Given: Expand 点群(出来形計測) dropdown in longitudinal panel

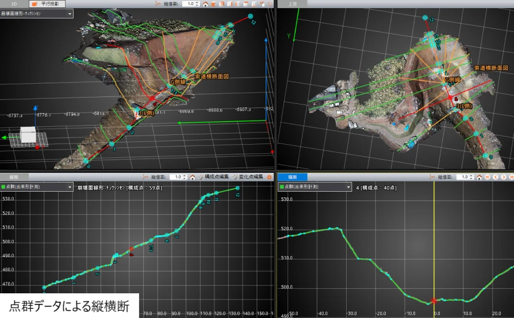Looking at the screenshot, I should click(70, 187).
